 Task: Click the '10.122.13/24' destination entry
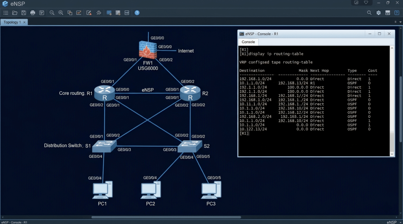253,129
